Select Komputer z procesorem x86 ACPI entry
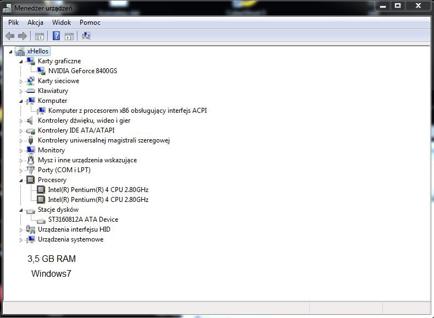Viewport: 434px width, 318px height. click(x=127, y=111)
